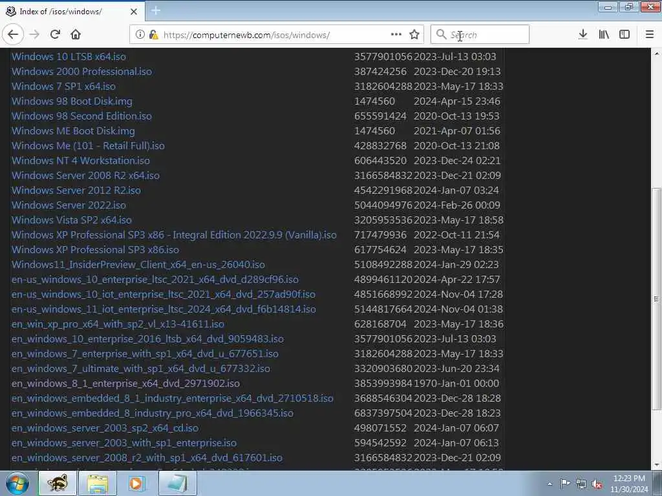Screen dimensions: 662x496
Task: Open a new tab with plus button
Action: coord(156,10)
